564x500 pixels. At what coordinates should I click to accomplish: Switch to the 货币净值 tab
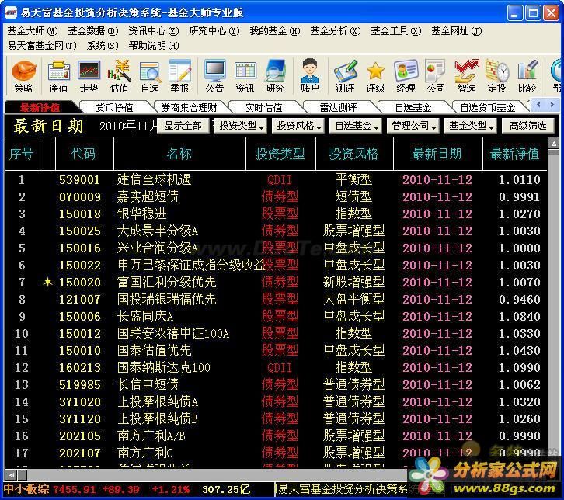pos(115,107)
